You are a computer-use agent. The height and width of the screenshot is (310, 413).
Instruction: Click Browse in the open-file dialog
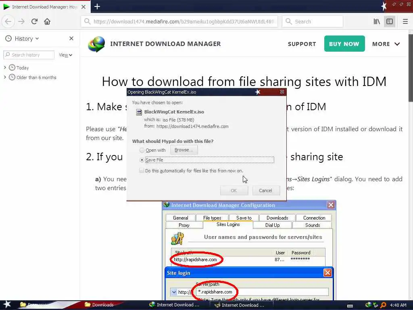184,150
